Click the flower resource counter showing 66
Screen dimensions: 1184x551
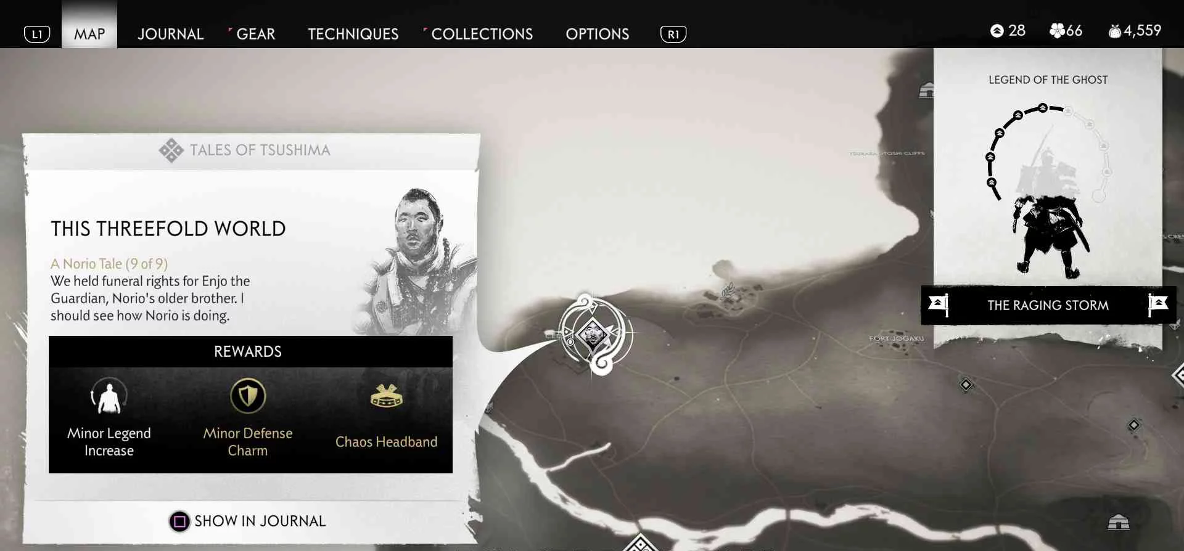click(1066, 30)
